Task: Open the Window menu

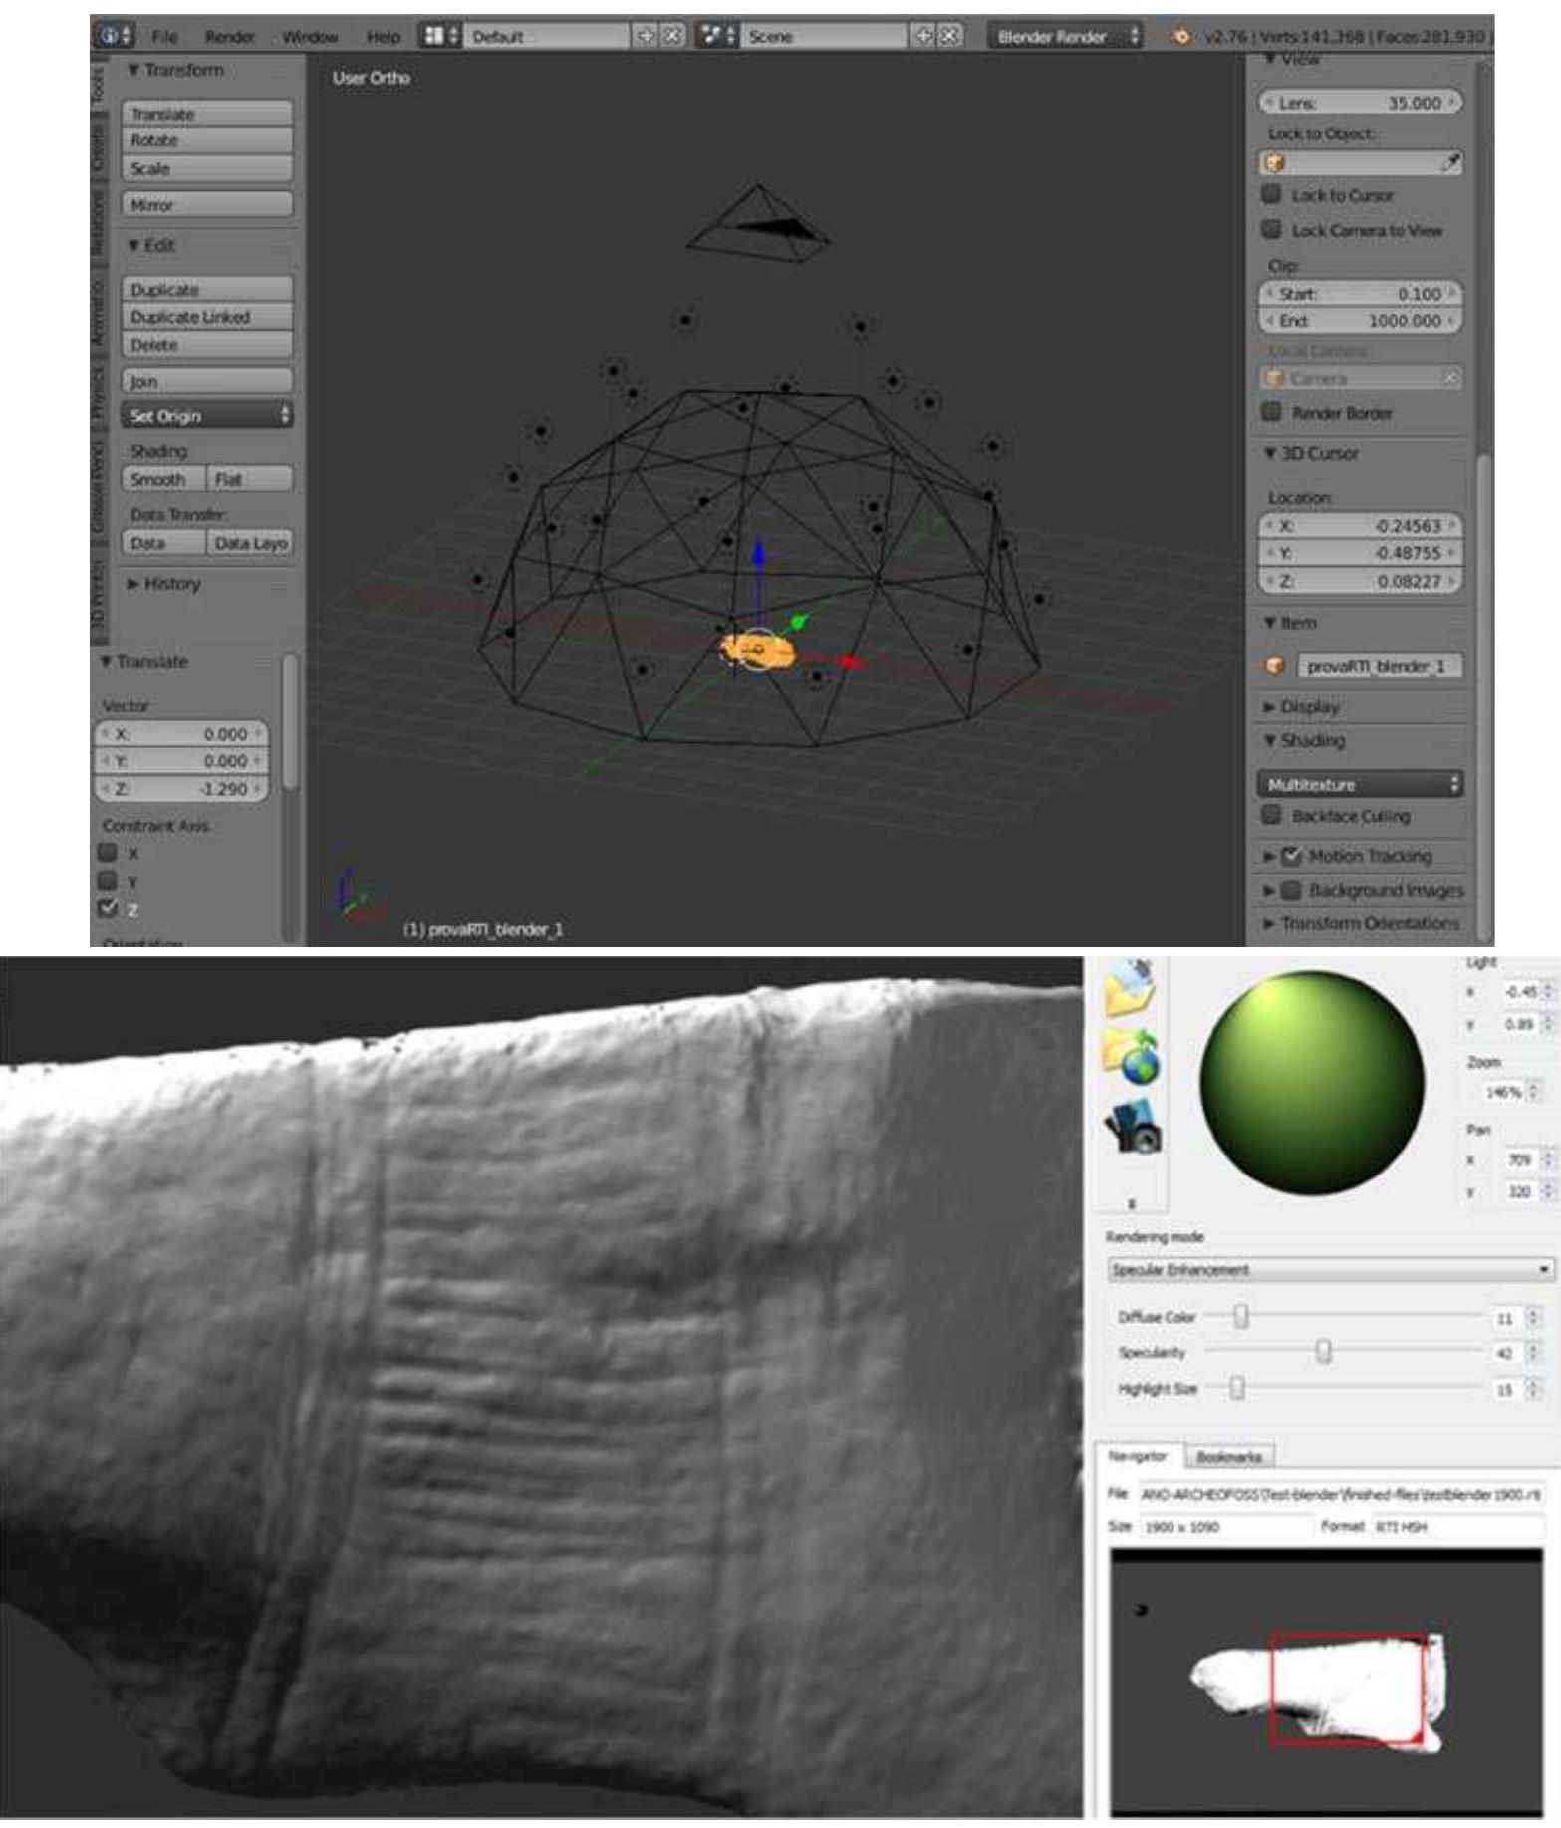Action: pos(310,37)
